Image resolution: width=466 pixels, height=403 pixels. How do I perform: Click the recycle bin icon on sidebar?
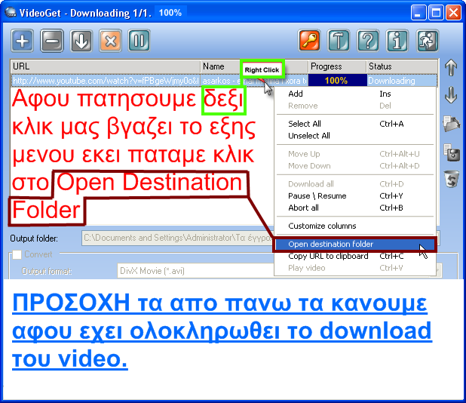(452, 179)
